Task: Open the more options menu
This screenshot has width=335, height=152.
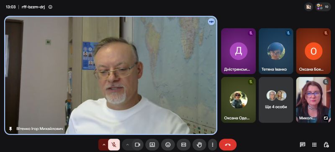Action: 212,145
